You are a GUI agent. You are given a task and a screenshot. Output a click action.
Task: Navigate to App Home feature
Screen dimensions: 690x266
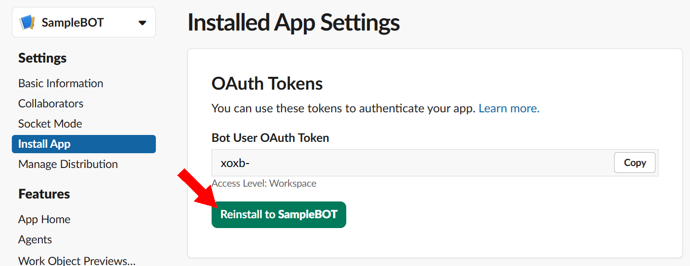click(44, 219)
